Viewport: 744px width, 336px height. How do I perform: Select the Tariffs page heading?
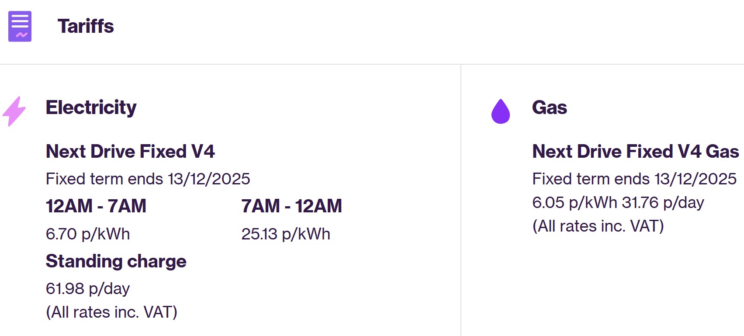[x=86, y=26]
